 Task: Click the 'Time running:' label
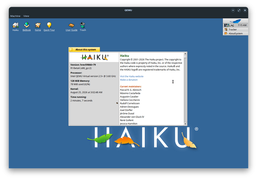[x=78, y=97]
